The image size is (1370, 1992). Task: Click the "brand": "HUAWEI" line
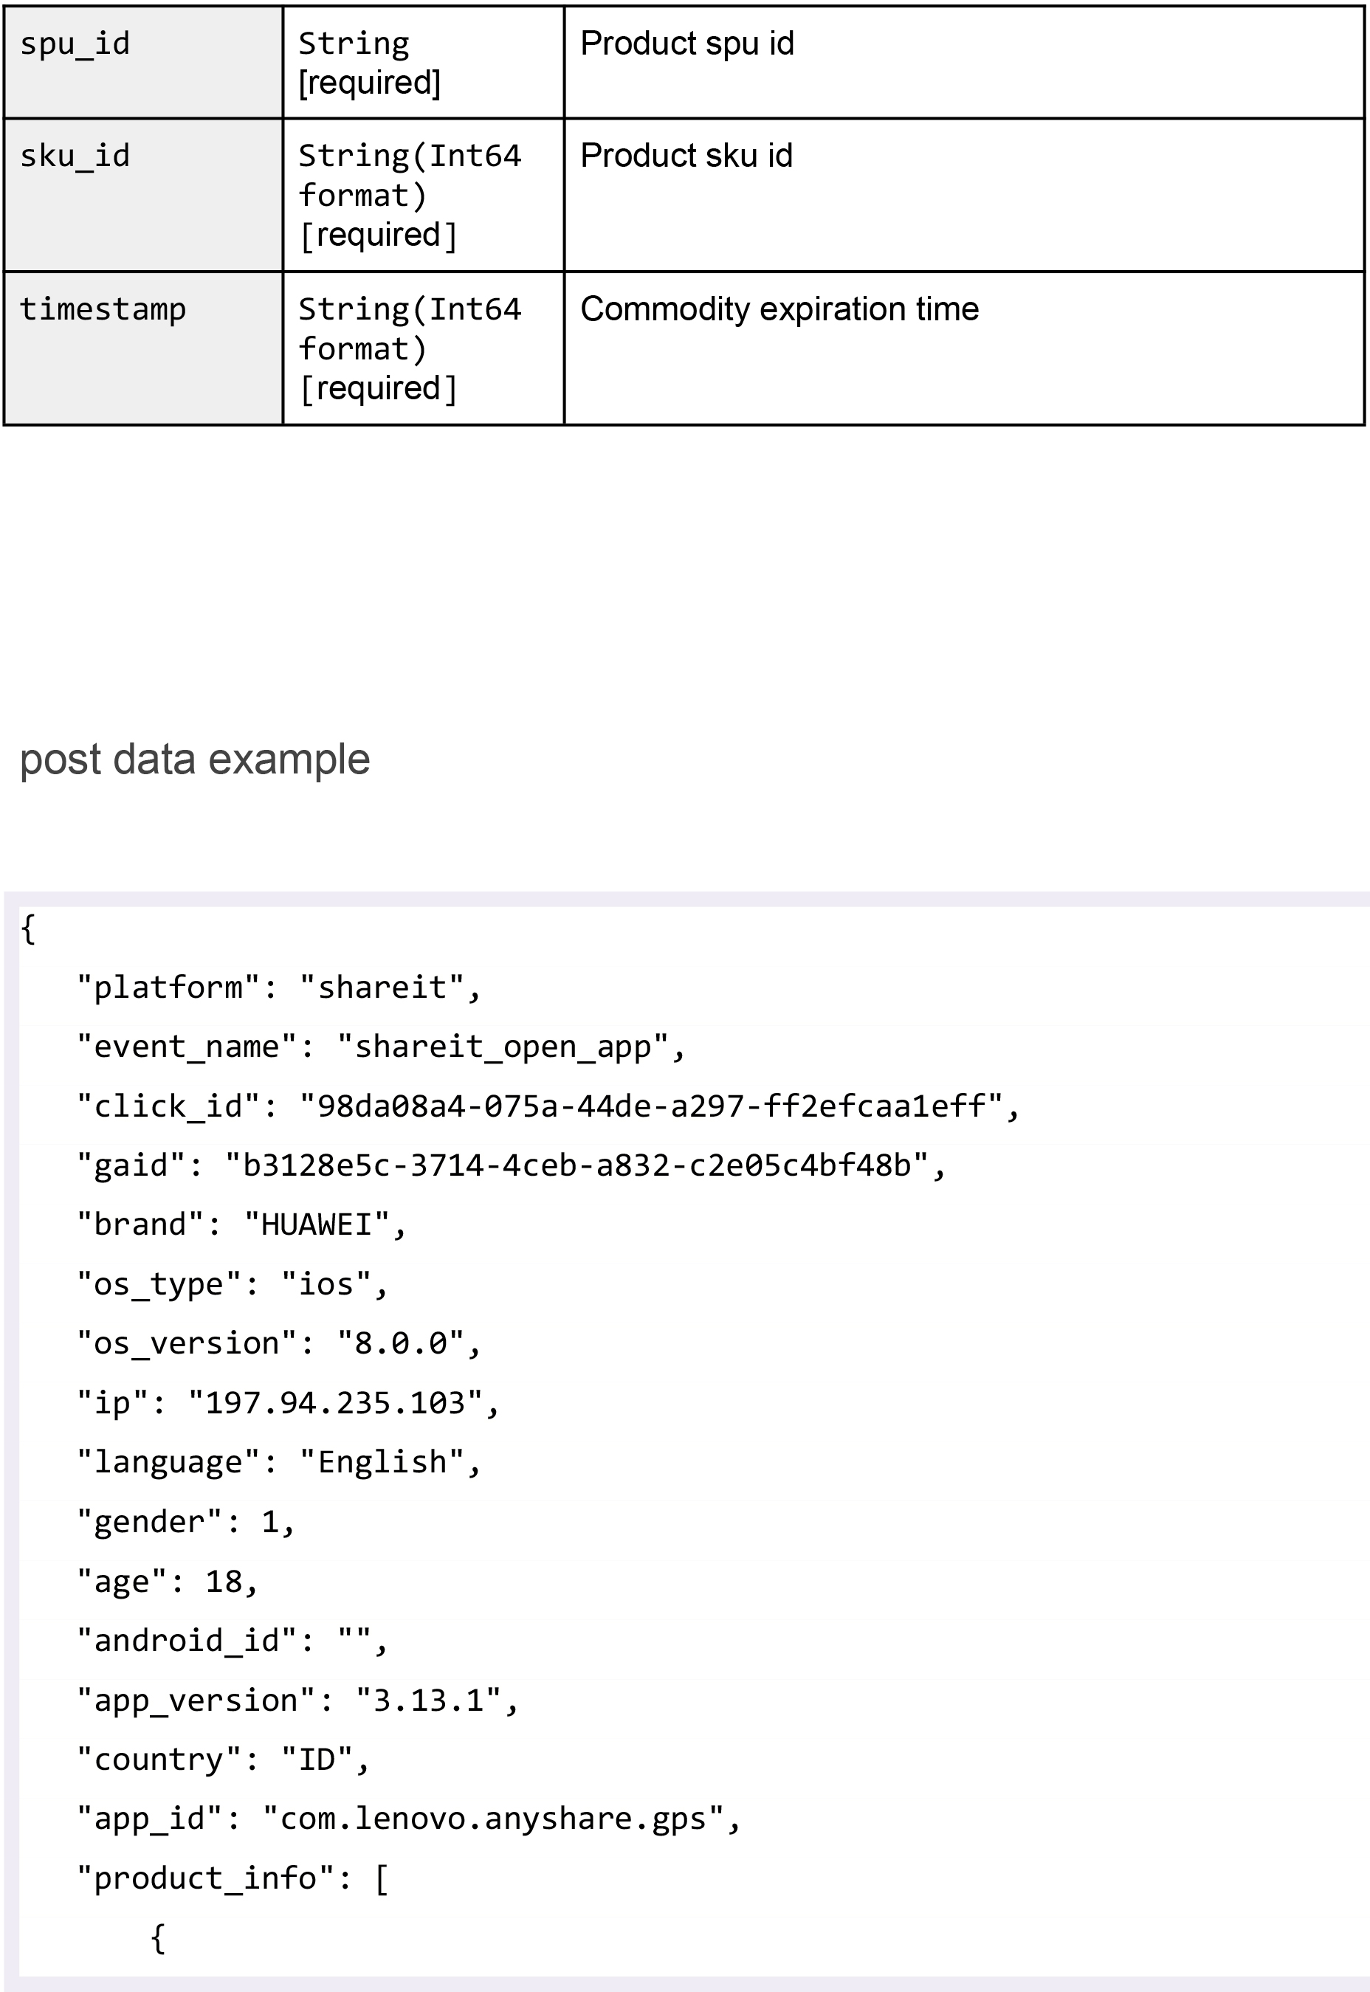pyautogui.click(x=241, y=1224)
